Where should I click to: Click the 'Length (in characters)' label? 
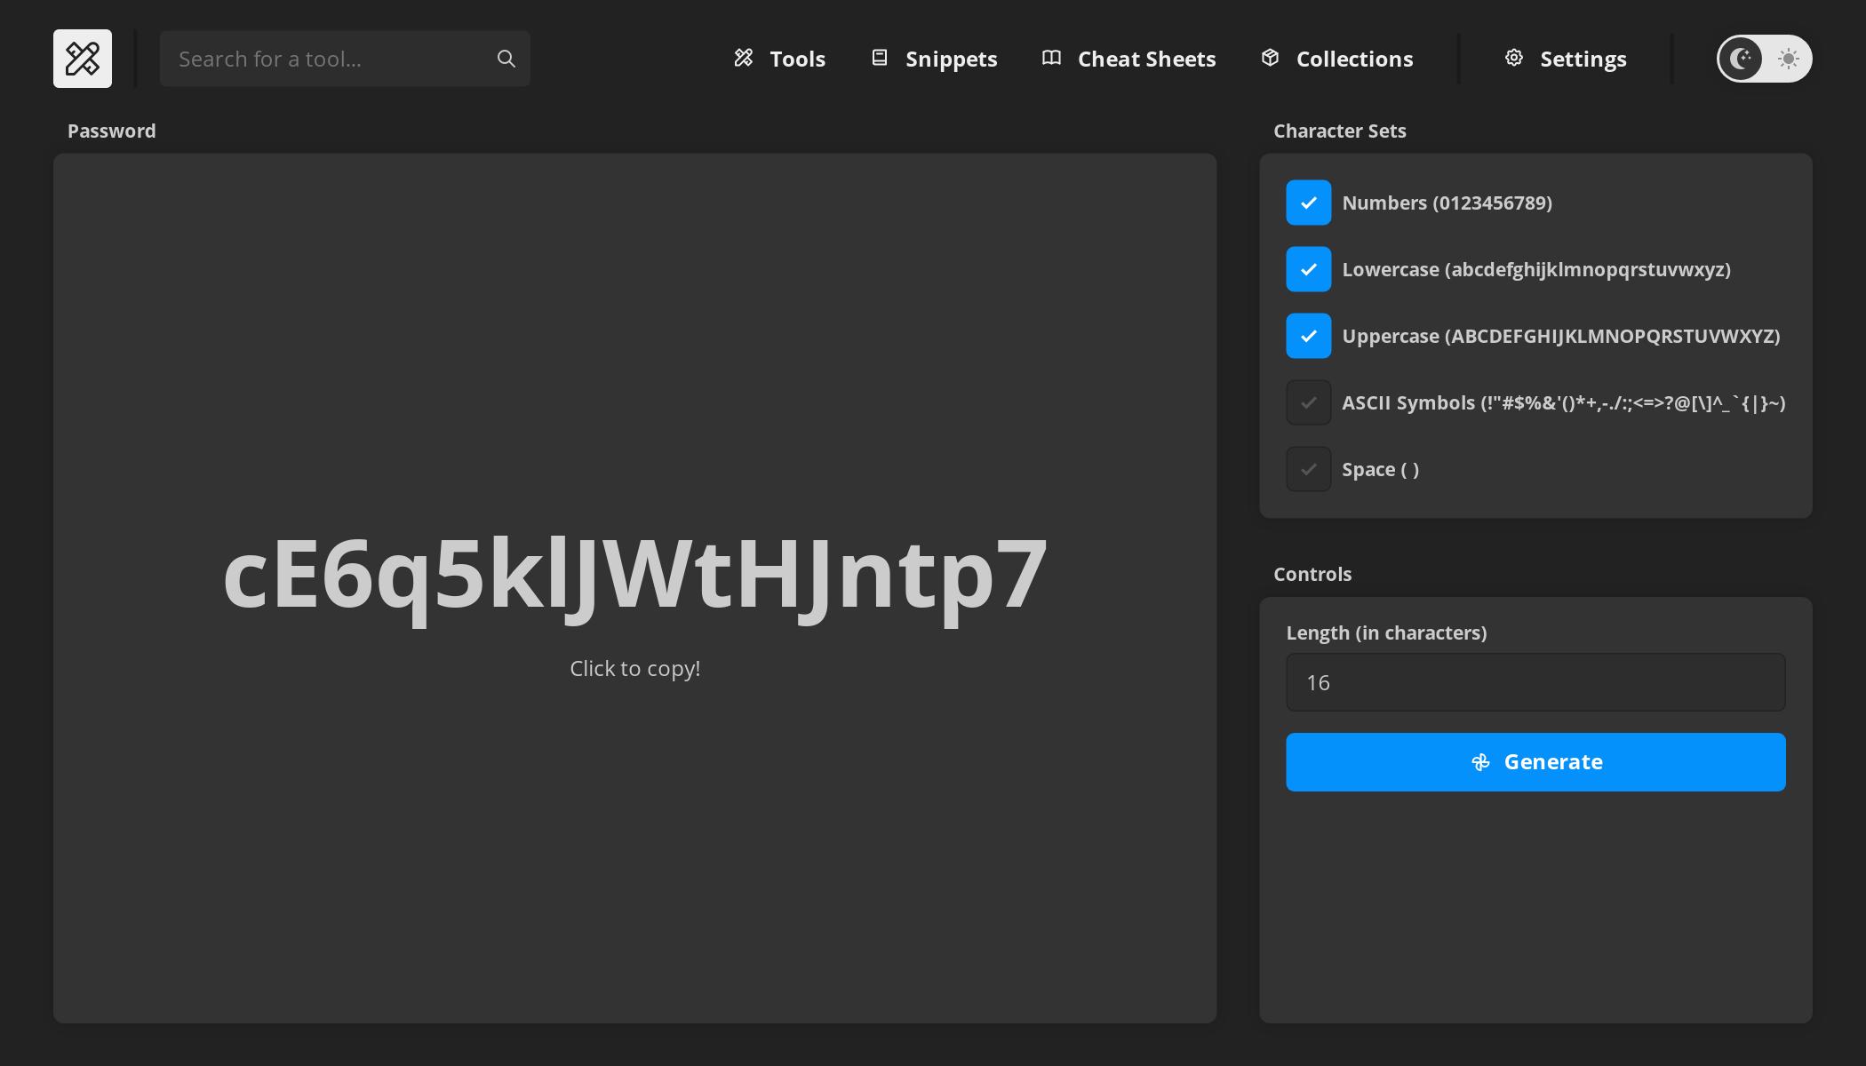(x=1386, y=632)
